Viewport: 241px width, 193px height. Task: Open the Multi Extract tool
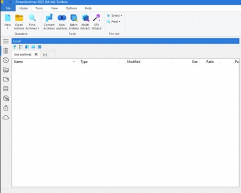click(x=85, y=22)
